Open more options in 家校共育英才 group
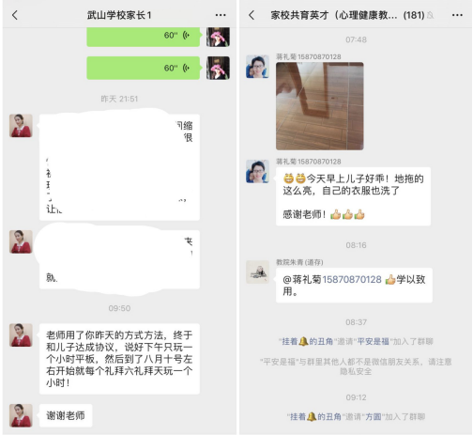 pyautogui.click(x=457, y=15)
